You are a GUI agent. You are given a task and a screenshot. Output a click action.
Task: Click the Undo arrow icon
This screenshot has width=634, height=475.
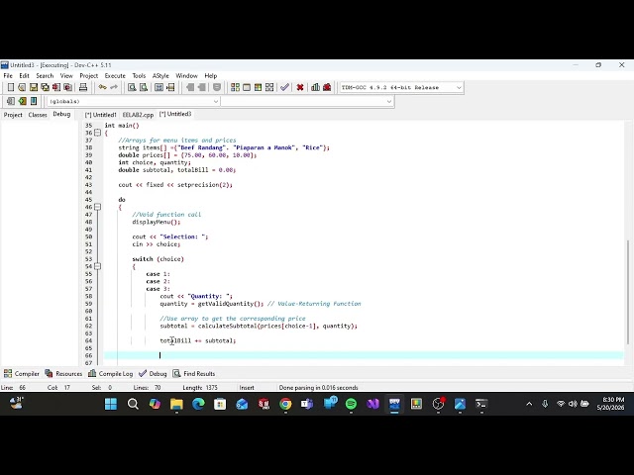[102, 87]
